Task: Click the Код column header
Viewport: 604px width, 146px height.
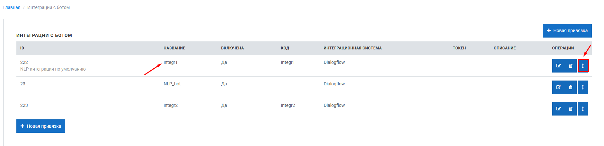Action: (x=285, y=48)
